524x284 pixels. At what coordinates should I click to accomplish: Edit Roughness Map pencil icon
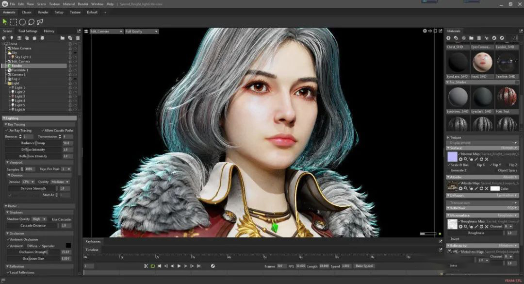[476, 227]
